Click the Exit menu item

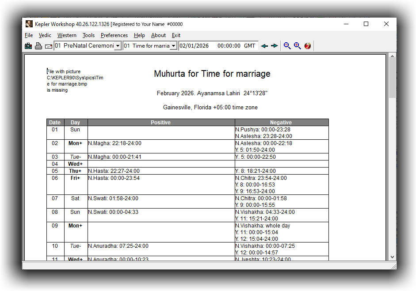[176, 35]
